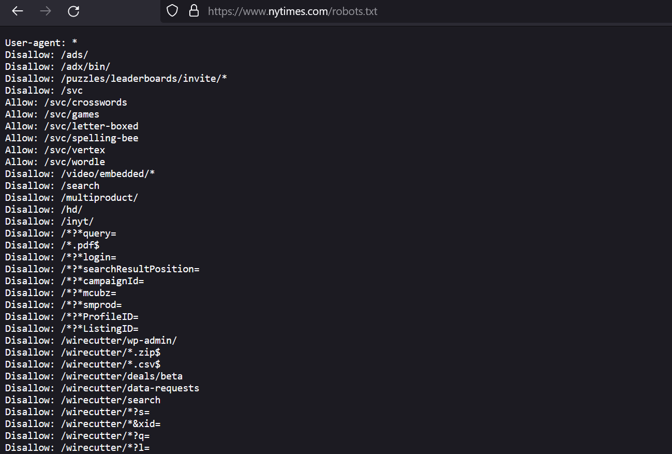The width and height of the screenshot is (672, 454).
Task: Select '/wirecutter/*?q=' line
Action: 78,435
